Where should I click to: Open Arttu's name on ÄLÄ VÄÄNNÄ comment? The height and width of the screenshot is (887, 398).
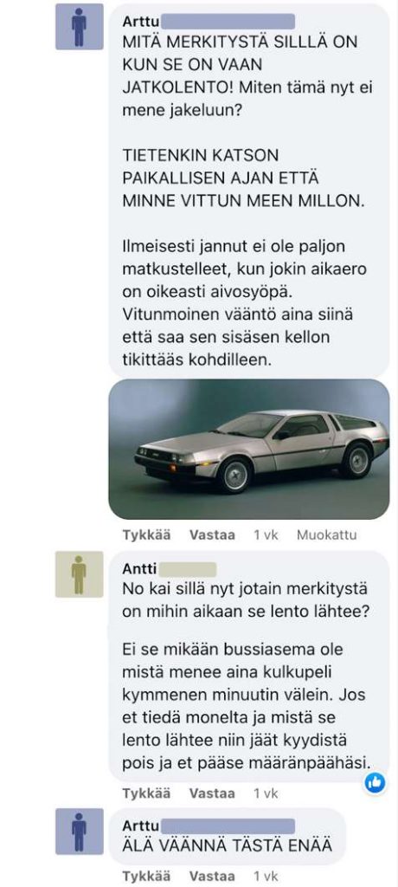click(141, 825)
